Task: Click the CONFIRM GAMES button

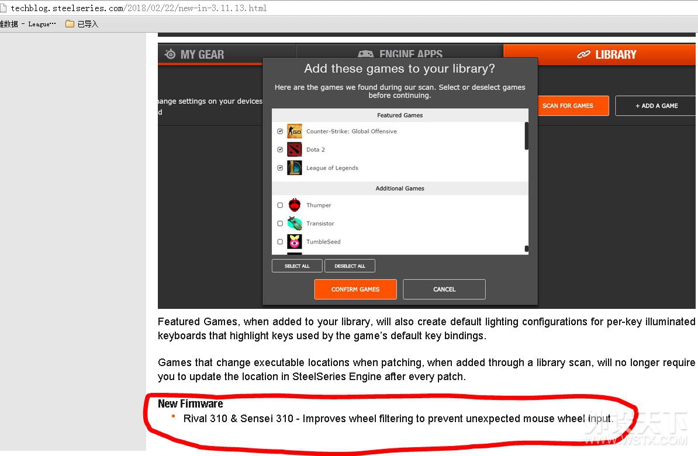Action: (x=355, y=289)
